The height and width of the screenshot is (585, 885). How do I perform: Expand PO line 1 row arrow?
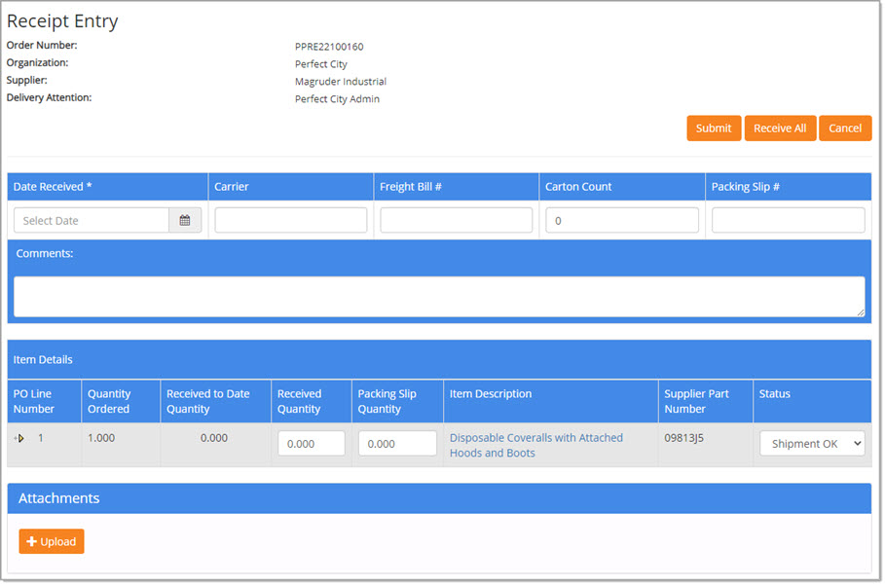pos(19,439)
